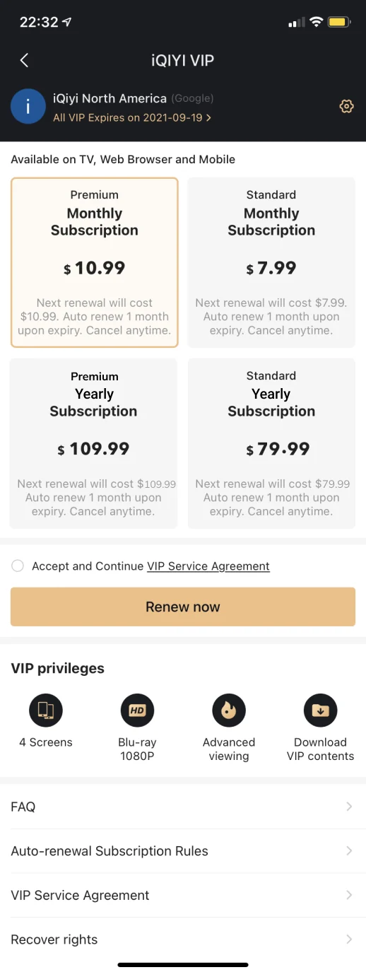The width and height of the screenshot is (366, 977).
Task: Tap the Advanced viewing flame icon
Action: [x=229, y=710]
